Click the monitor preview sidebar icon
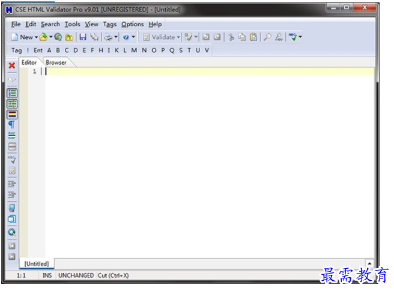This screenshot has width=394, height=294. 12,208
